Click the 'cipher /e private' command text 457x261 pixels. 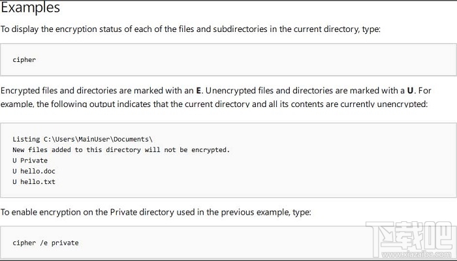pyautogui.click(x=45, y=243)
